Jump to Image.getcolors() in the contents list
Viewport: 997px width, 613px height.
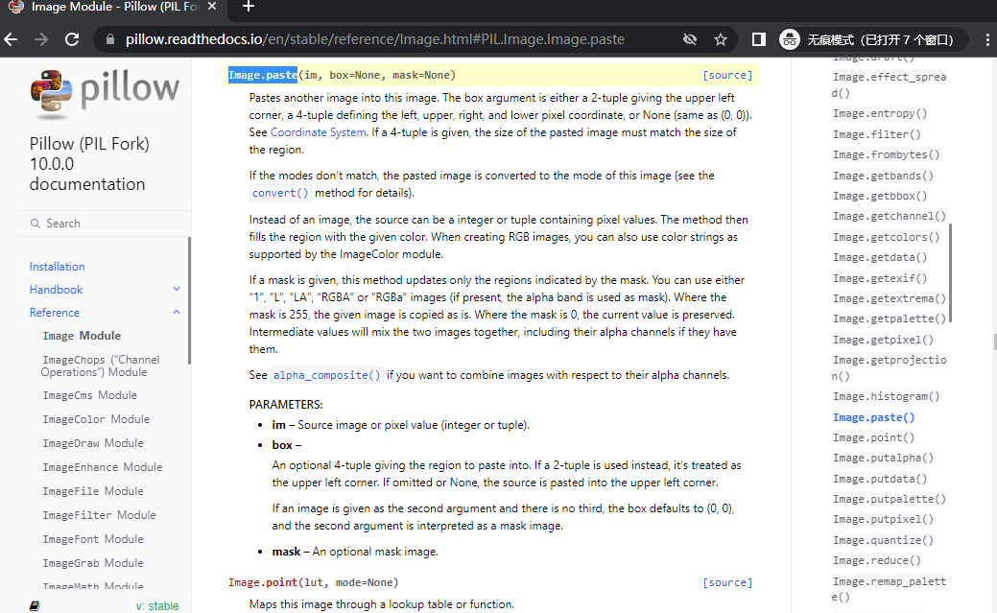(x=887, y=237)
